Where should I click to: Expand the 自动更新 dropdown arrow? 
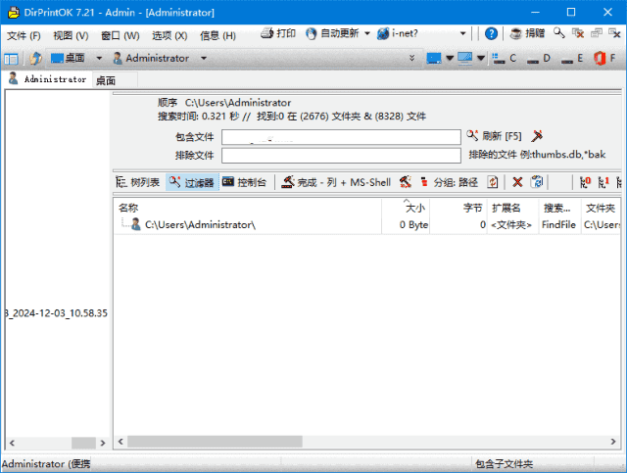click(367, 34)
